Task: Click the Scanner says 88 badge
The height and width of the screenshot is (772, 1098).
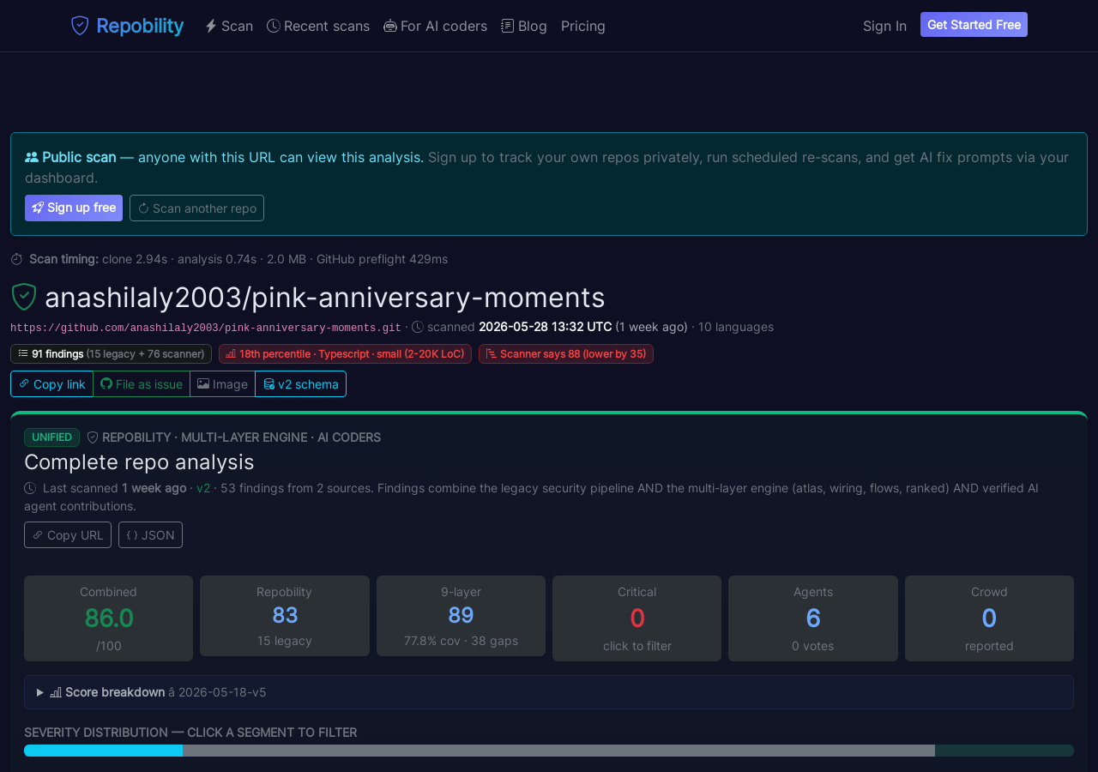Action: click(566, 353)
